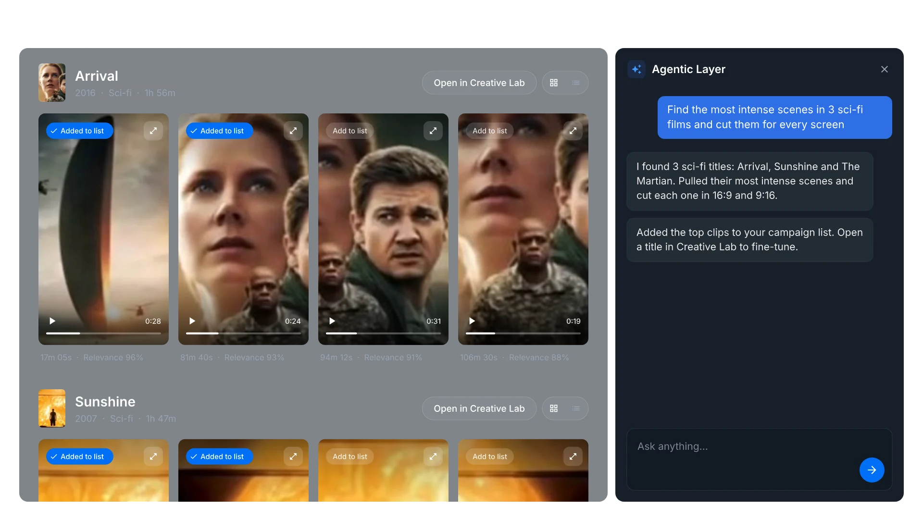Seek the progress bar of Arrival 0:24 clip
Viewport: 923px width, 519px height.
(x=243, y=333)
